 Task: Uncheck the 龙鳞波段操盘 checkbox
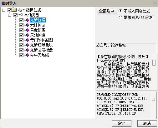21,50
